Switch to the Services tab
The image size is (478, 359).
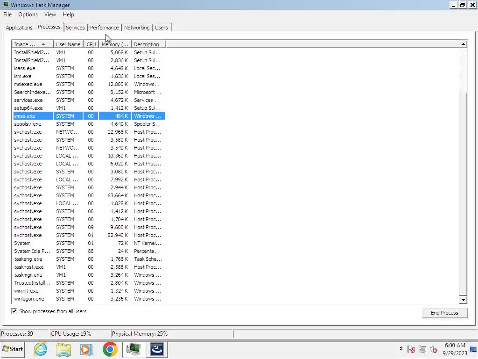click(x=75, y=28)
